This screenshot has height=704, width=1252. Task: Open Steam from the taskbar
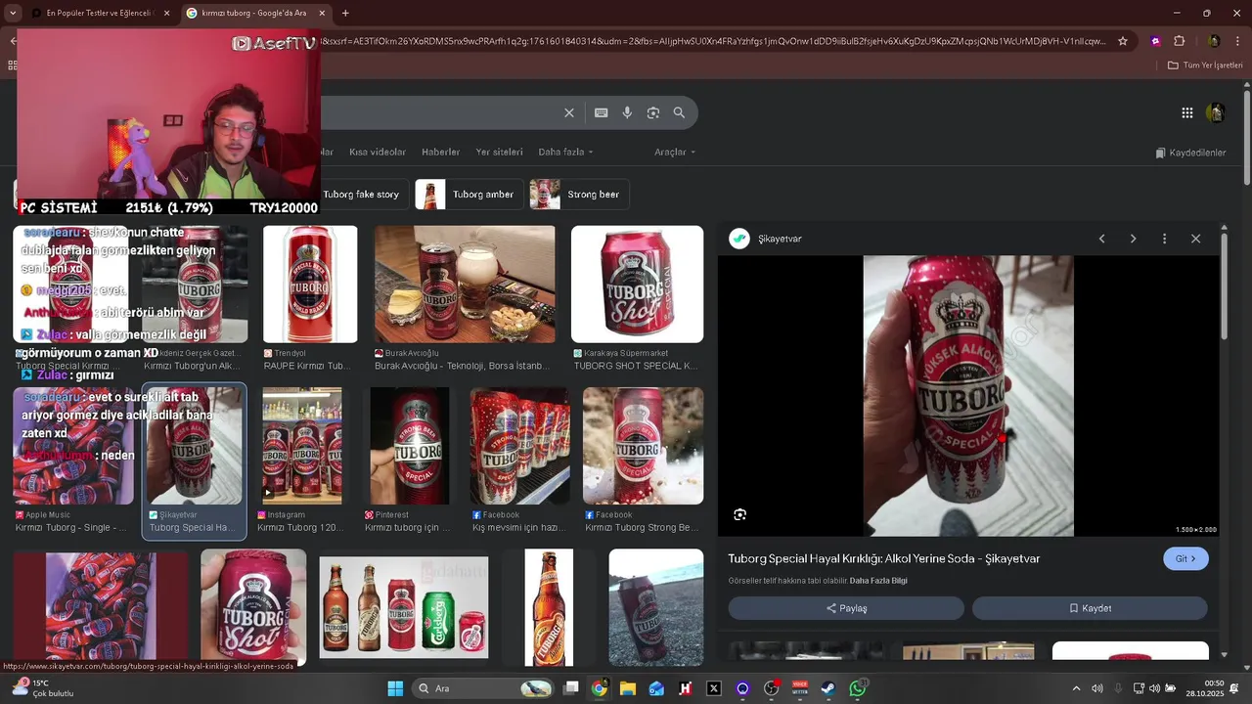(828, 688)
